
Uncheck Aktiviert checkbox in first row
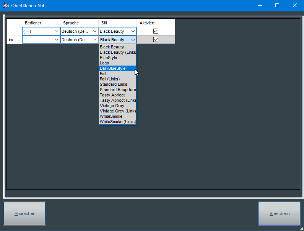tap(156, 31)
